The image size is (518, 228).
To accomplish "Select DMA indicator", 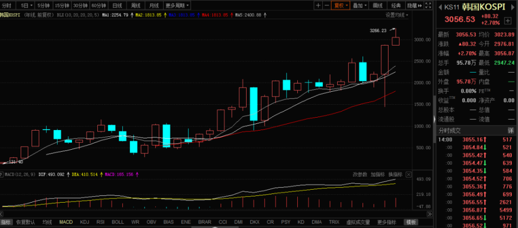I will point(317,222).
